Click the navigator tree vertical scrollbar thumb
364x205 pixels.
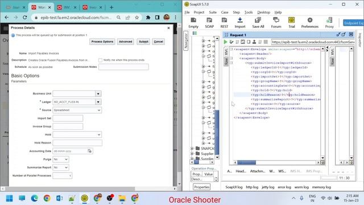217,133
